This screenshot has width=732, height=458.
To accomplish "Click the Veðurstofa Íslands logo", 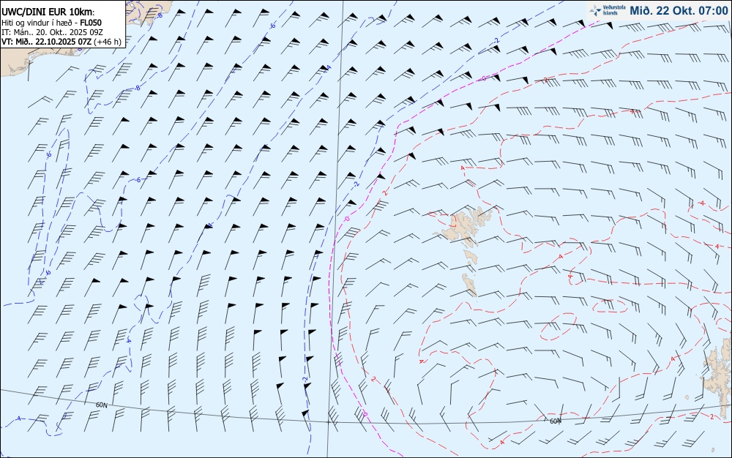I will pyautogui.click(x=608, y=11).
